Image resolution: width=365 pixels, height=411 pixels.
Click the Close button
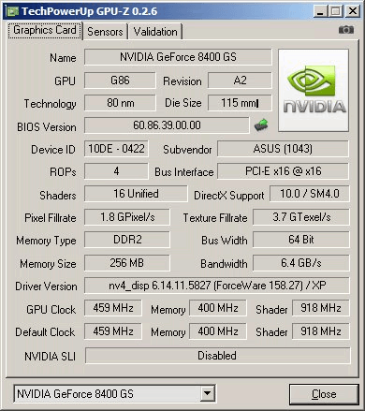coord(324,394)
